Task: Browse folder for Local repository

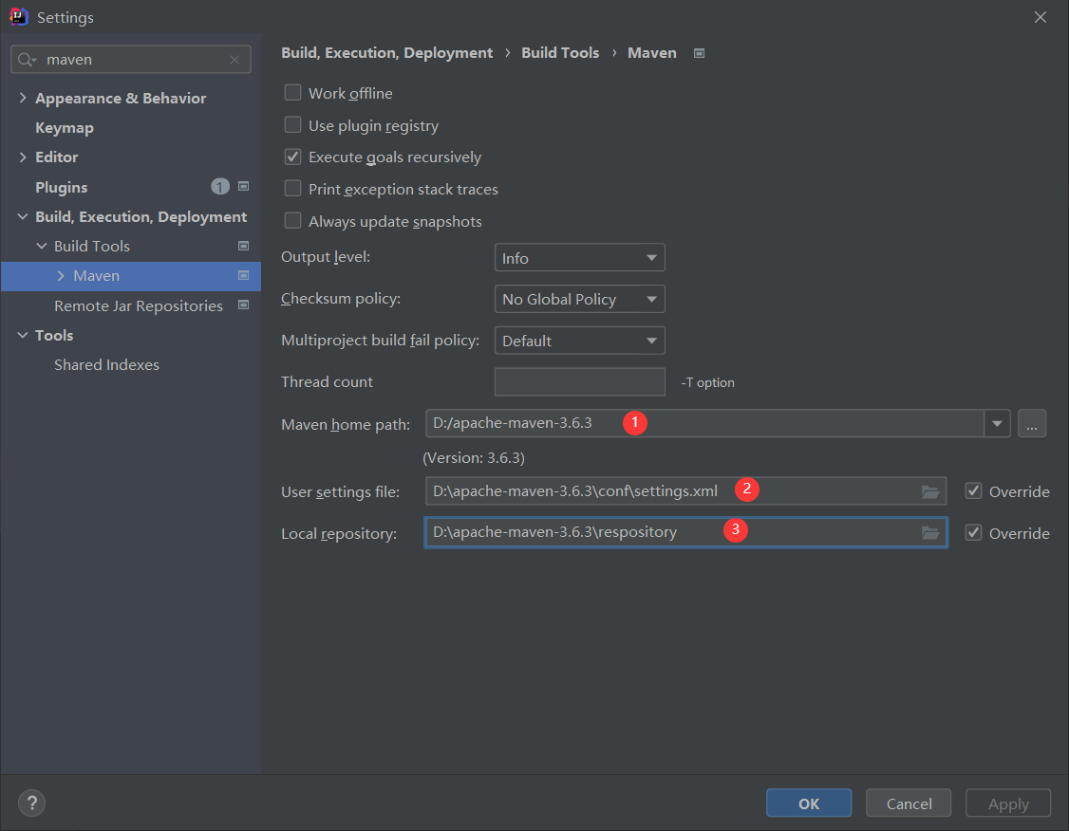Action: pyautogui.click(x=930, y=533)
